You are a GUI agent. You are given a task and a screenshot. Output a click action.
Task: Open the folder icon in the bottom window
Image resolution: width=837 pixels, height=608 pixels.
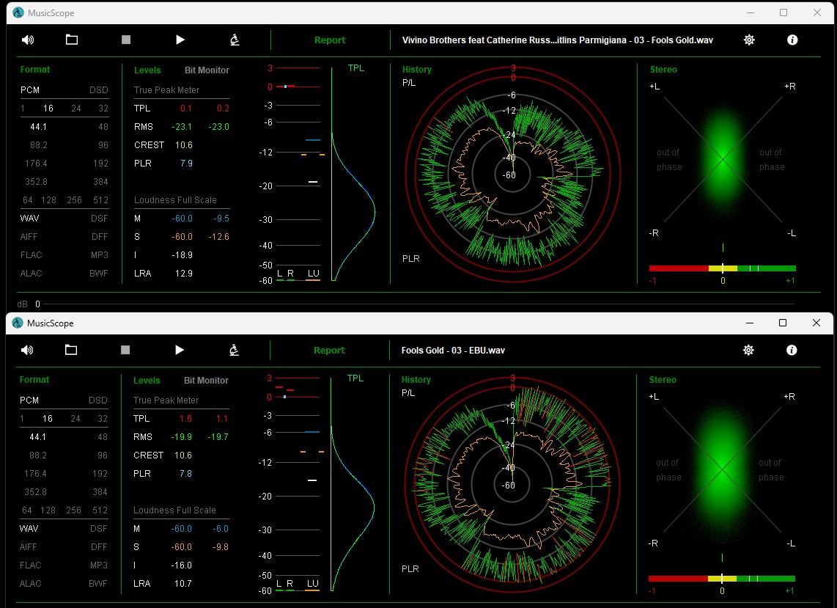(71, 350)
